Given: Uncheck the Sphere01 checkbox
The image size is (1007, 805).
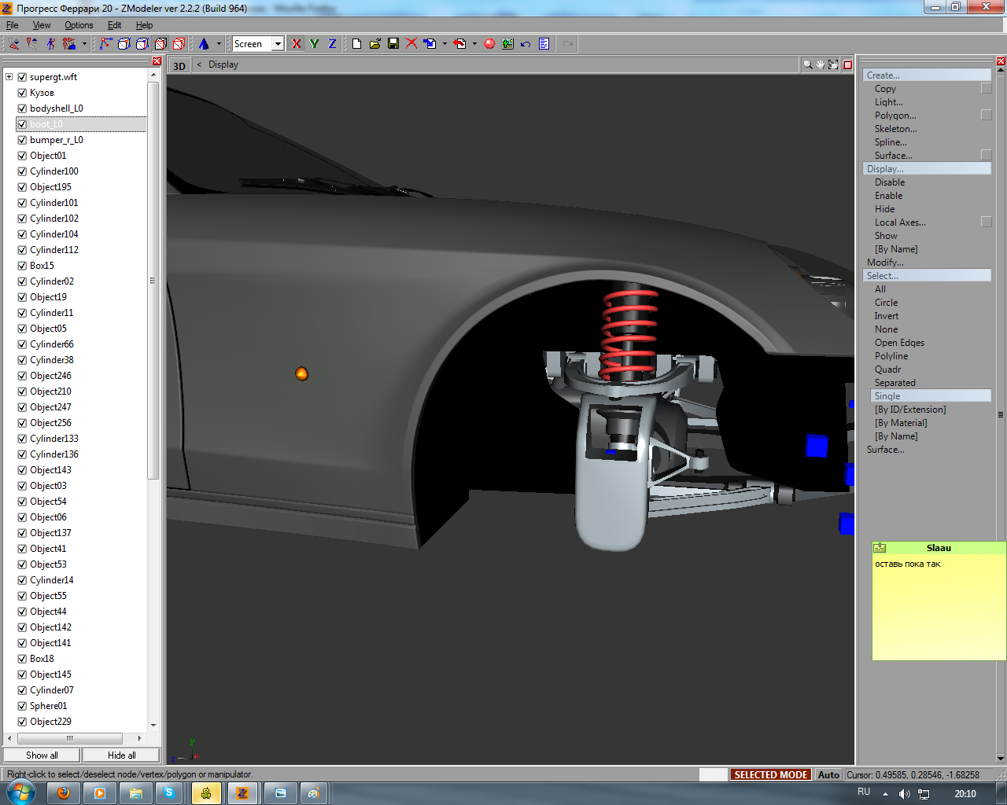Looking at the screenshot, I should 22,706.
